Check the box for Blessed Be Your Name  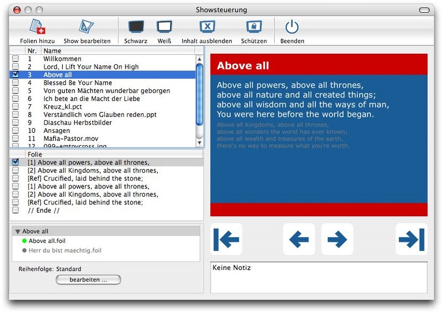coord(16,83)
